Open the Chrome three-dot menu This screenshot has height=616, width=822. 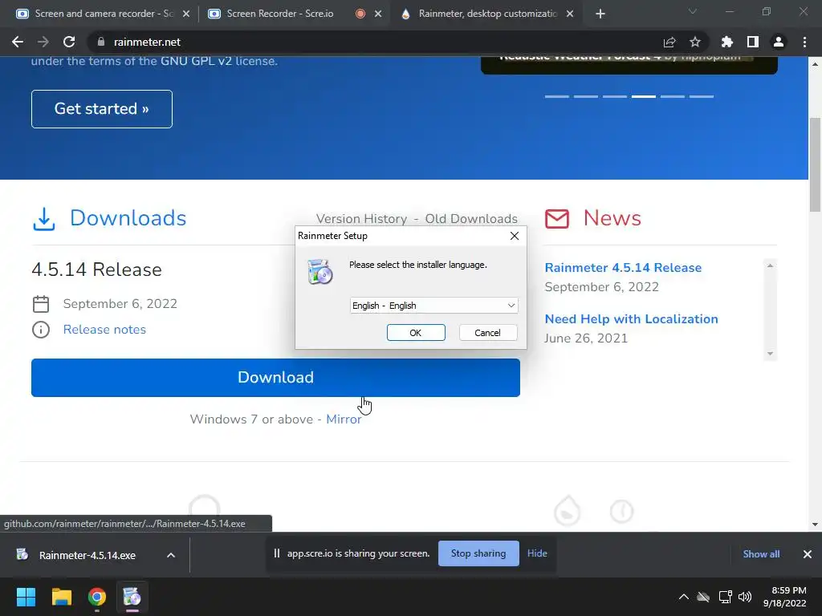[x=804, y=42]
